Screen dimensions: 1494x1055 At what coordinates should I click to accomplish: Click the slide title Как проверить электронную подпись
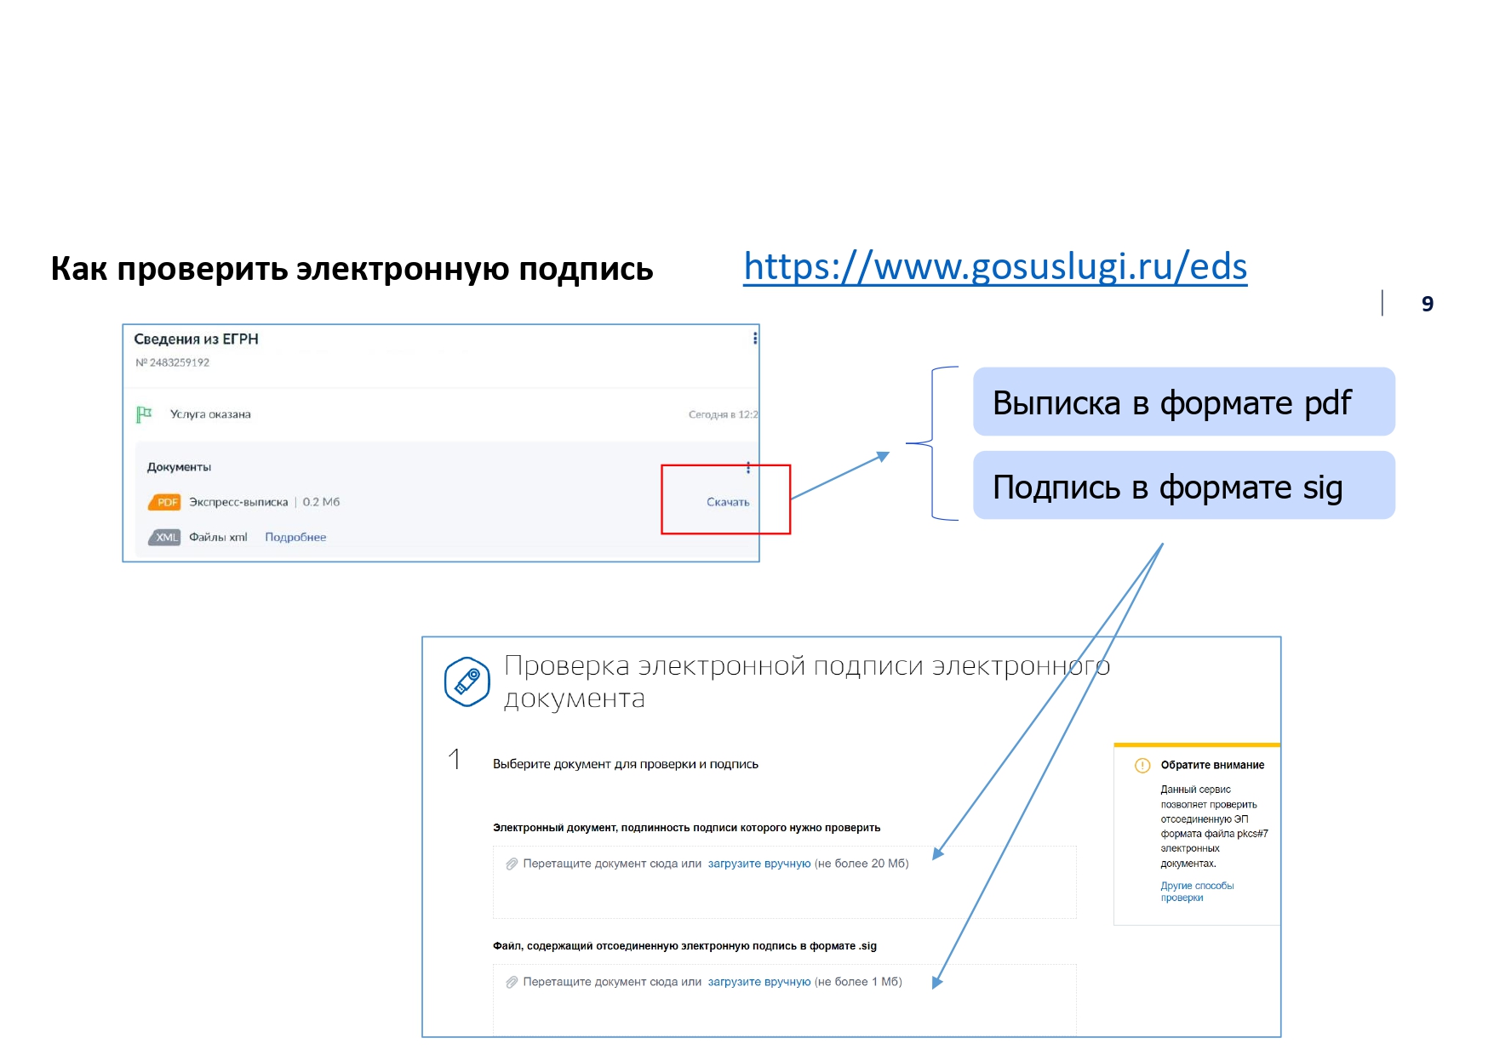pos(352,269)
